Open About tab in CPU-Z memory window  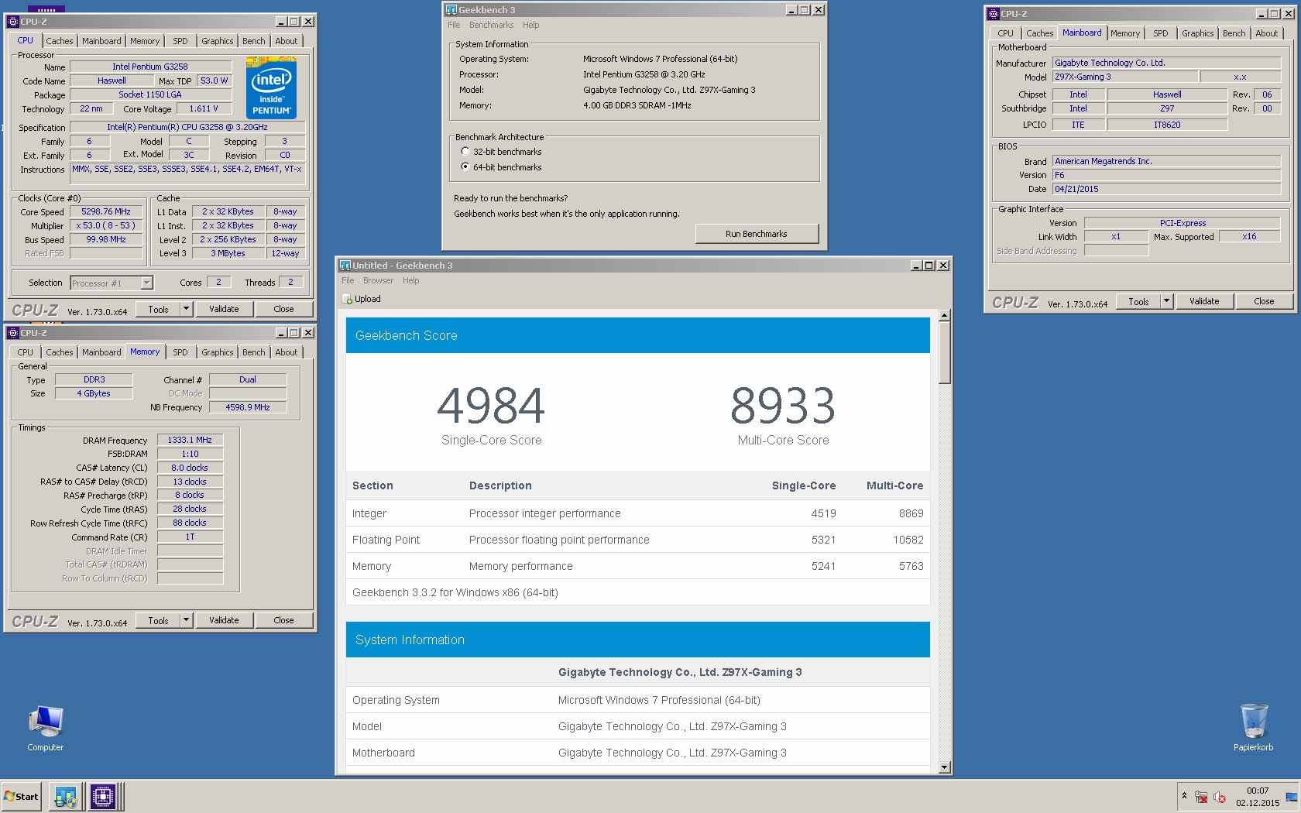pos(286,352)
